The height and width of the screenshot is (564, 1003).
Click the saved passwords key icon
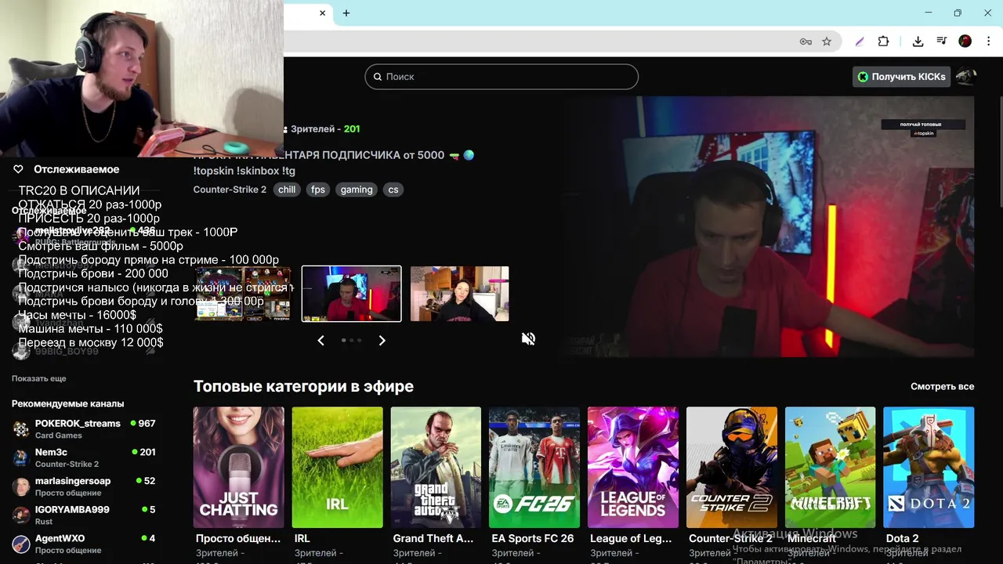tap(806, 42)
